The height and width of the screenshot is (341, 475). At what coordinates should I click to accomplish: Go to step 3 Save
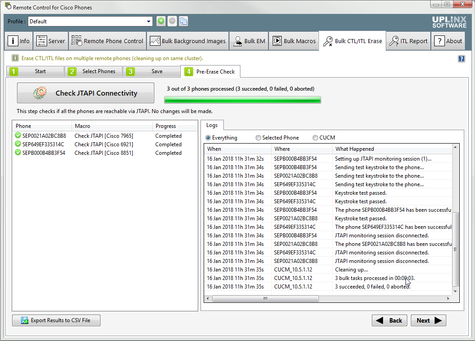[x=152, y=71]
